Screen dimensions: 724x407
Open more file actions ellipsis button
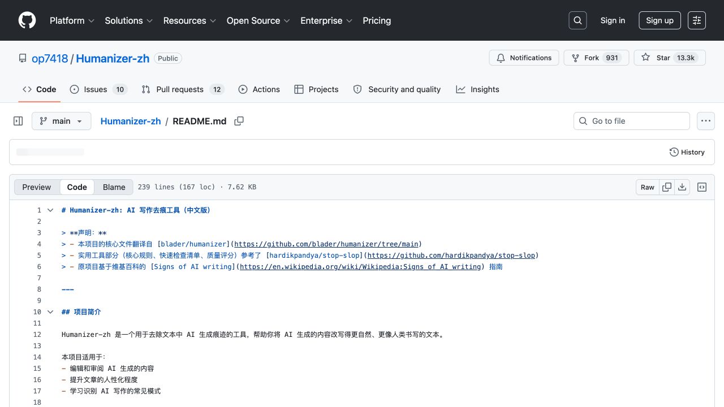pos(705,121)
